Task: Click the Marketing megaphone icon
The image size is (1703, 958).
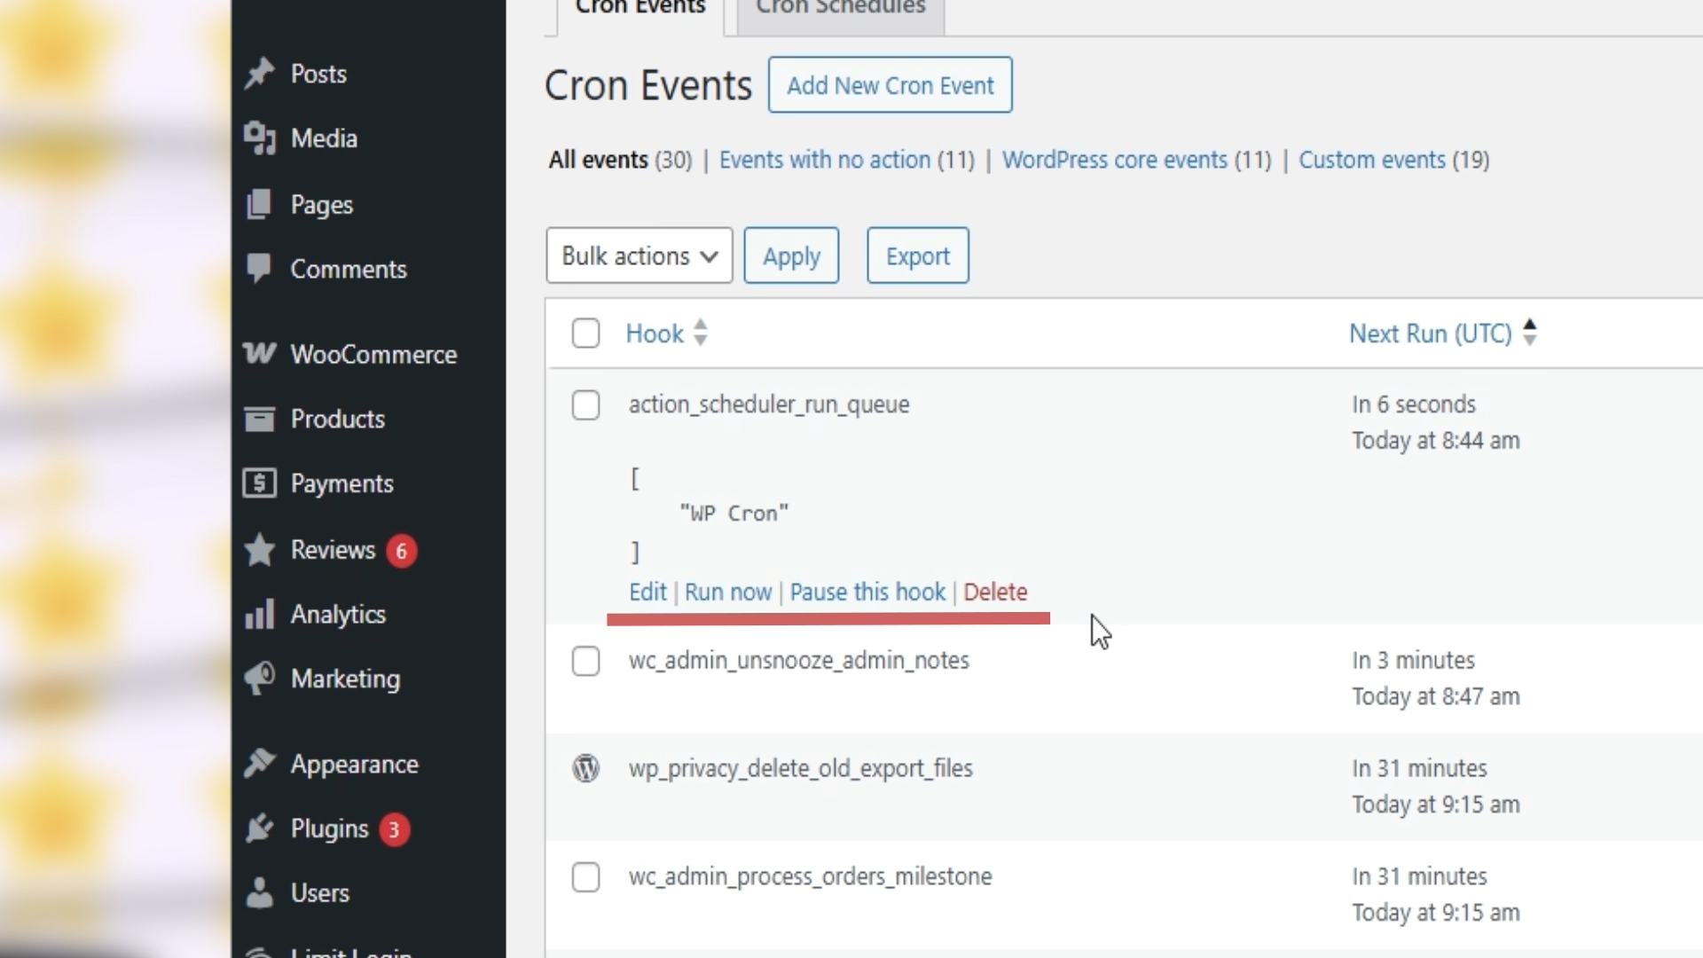Action: tap(259, 679)
